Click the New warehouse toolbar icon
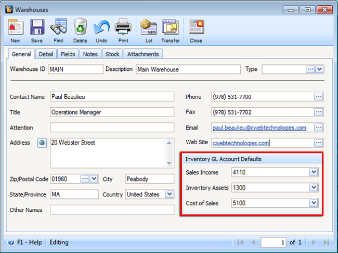Screen dimensions: 338x253 click(16, 27)
